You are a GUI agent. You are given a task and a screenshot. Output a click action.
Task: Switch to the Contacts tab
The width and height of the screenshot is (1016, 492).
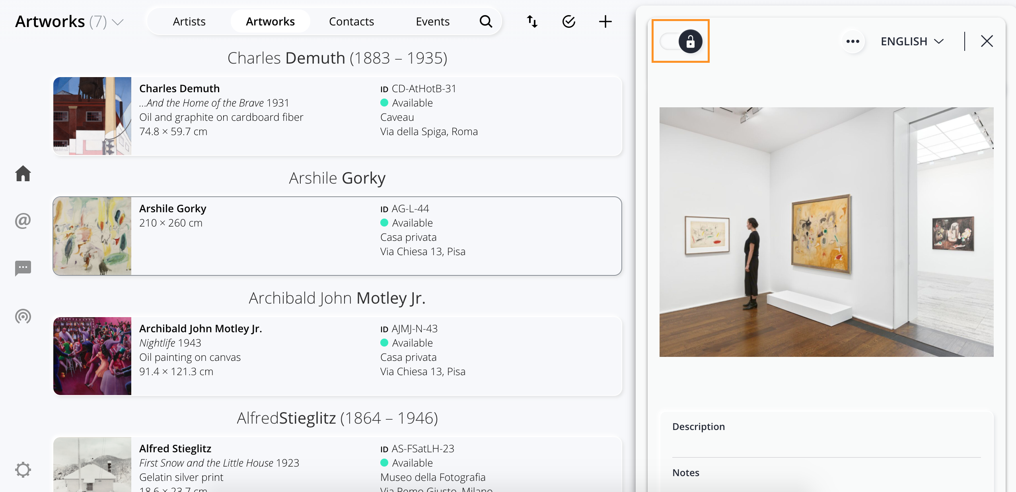click(x=351, y=21)
